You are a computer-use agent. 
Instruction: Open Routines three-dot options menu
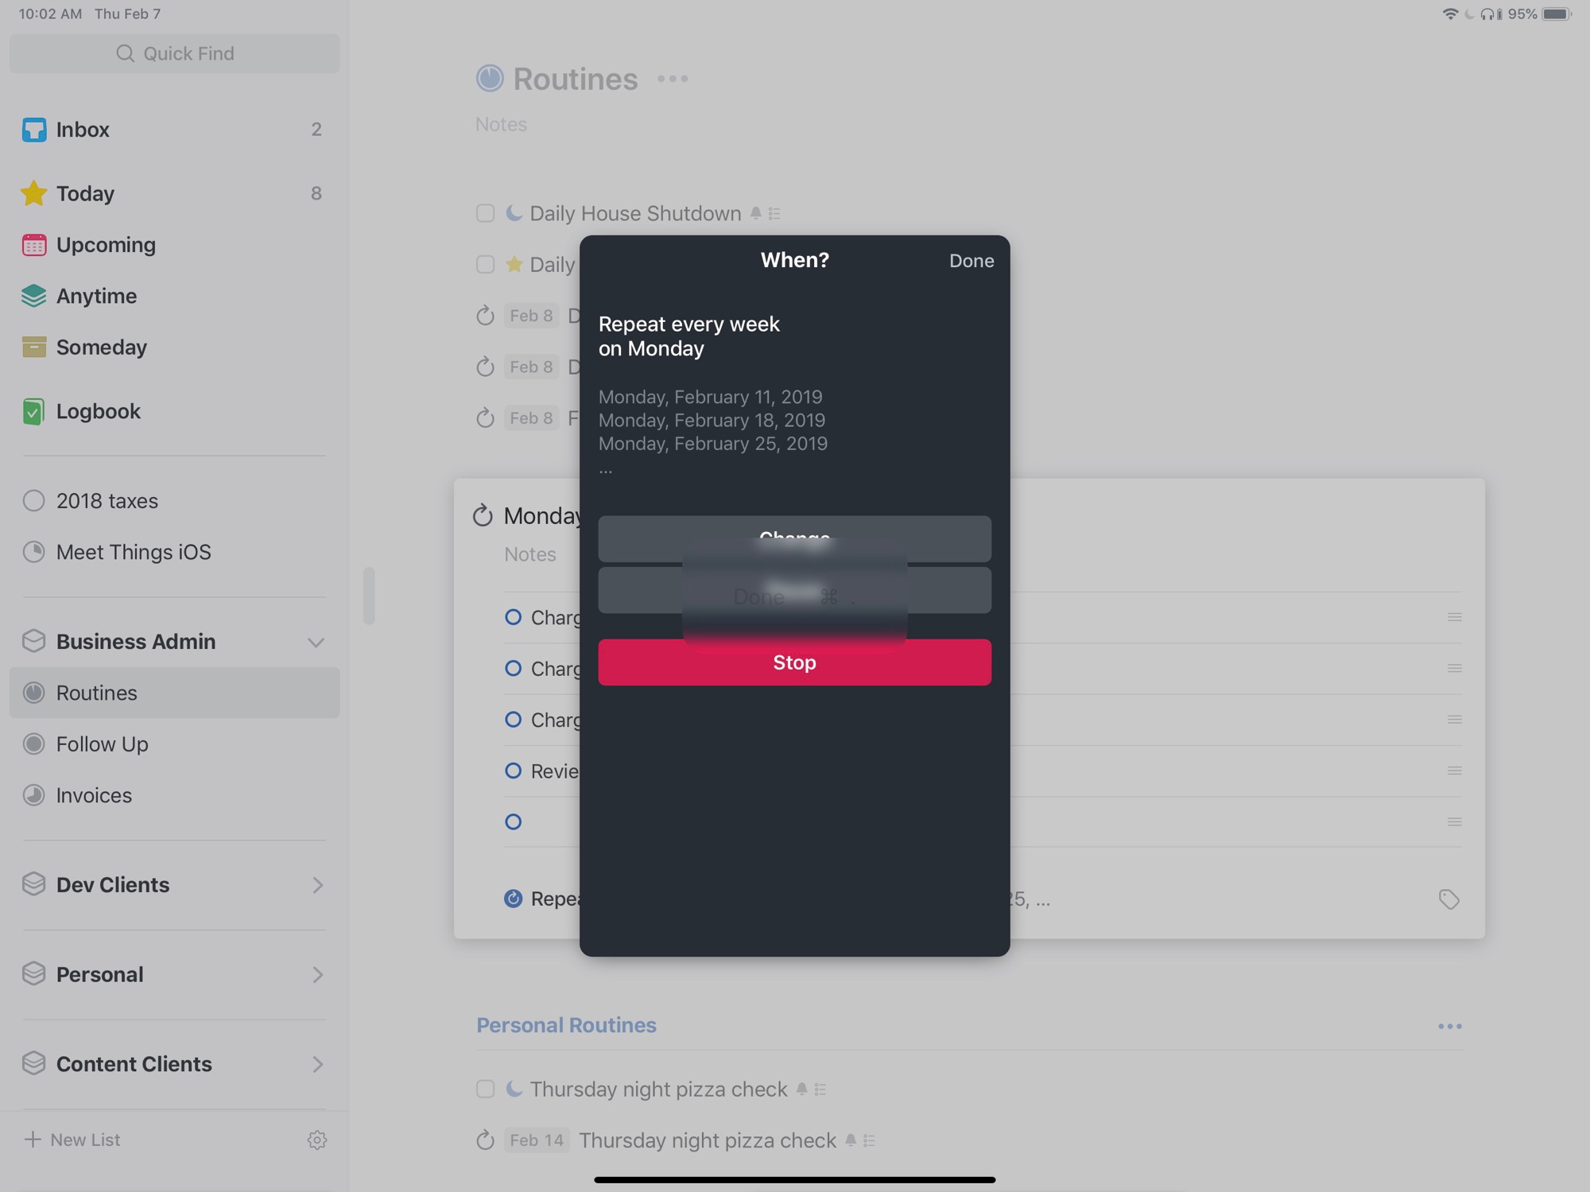point(673,79)
